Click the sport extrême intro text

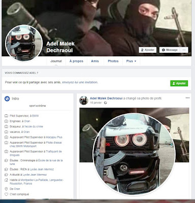pos(38,106)
